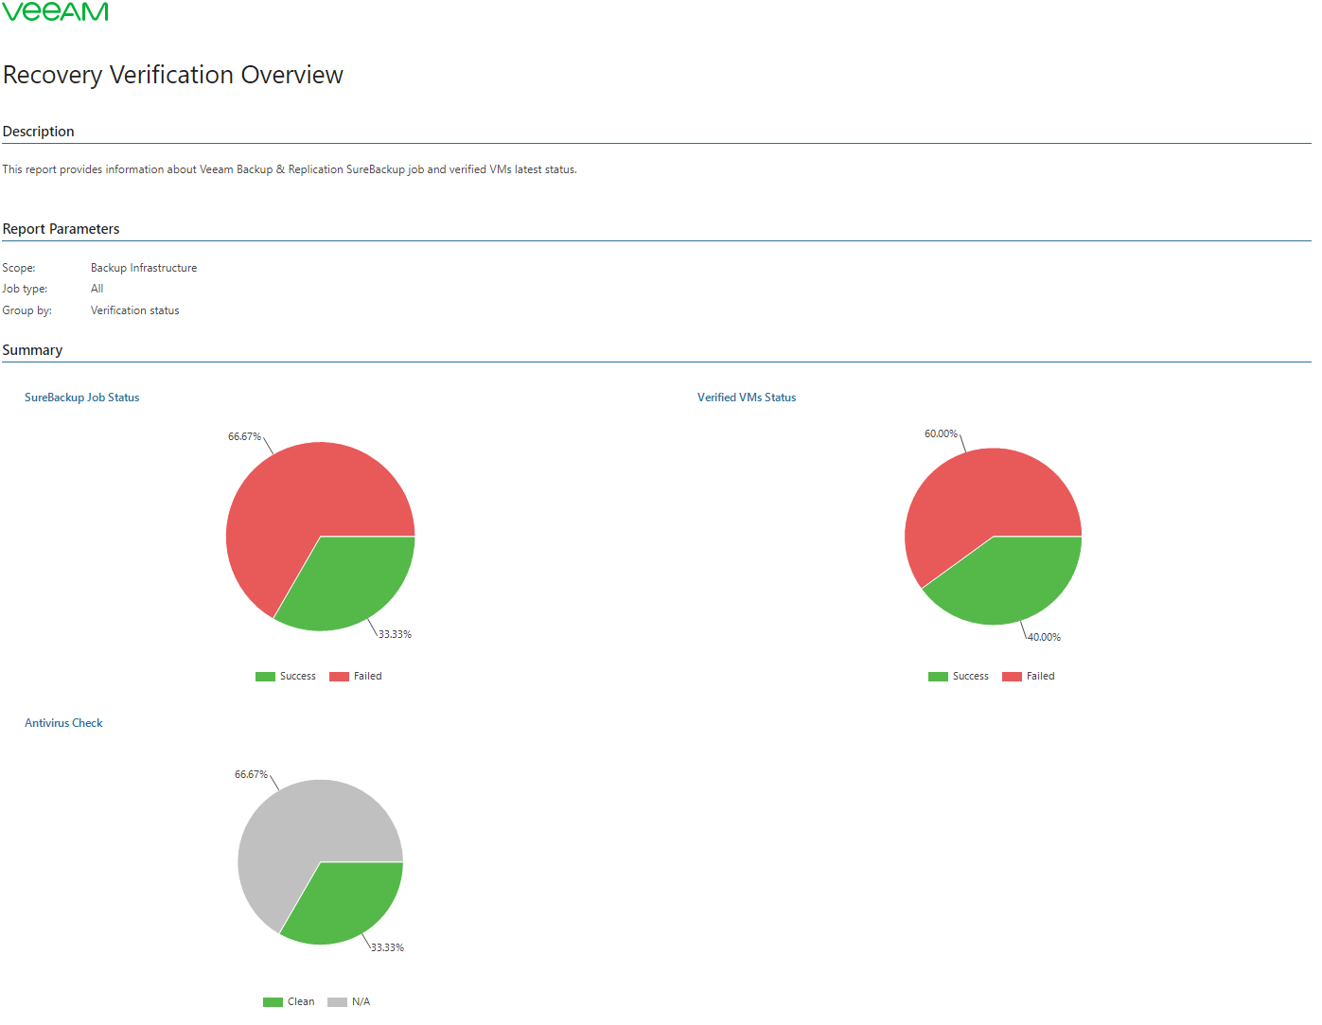The image size is (1322, 1025).
Task: Click green Clean legend swatch under Antivirus chart
Action: point(273,1002)
